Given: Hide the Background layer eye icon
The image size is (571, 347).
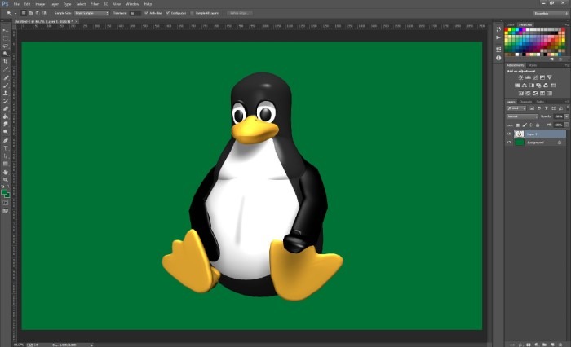Looking at the screenshot, I should point(509,143).
